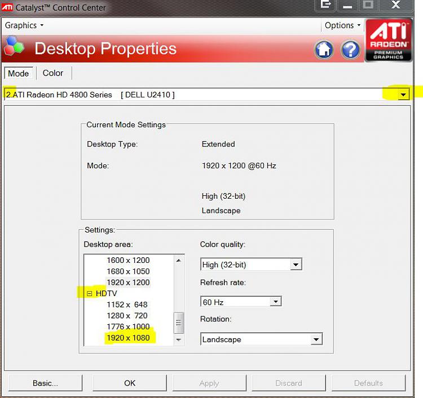Switch to the Color tab

click(x=53, y=73)
